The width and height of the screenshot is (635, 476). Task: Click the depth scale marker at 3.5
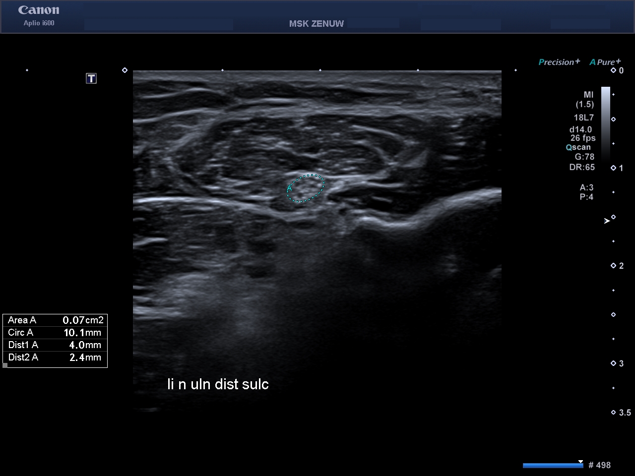click(x=614, y=412)
